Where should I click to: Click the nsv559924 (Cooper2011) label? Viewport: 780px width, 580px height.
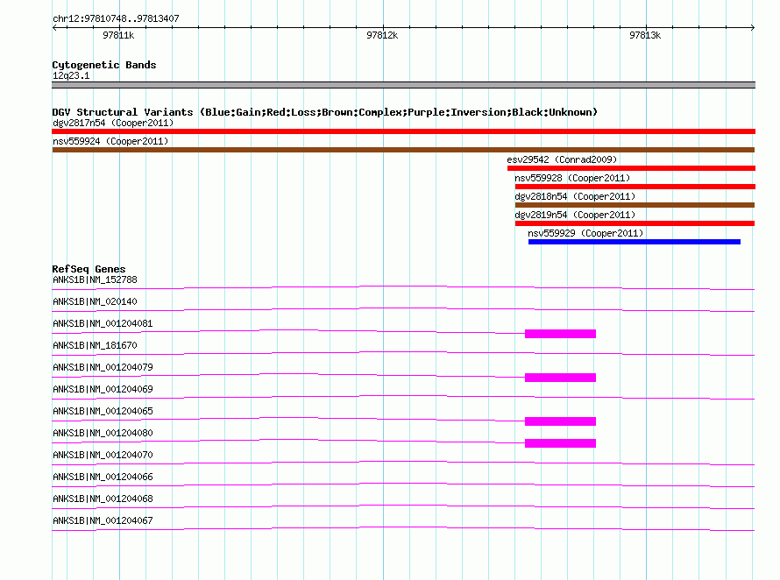(110, 141)
